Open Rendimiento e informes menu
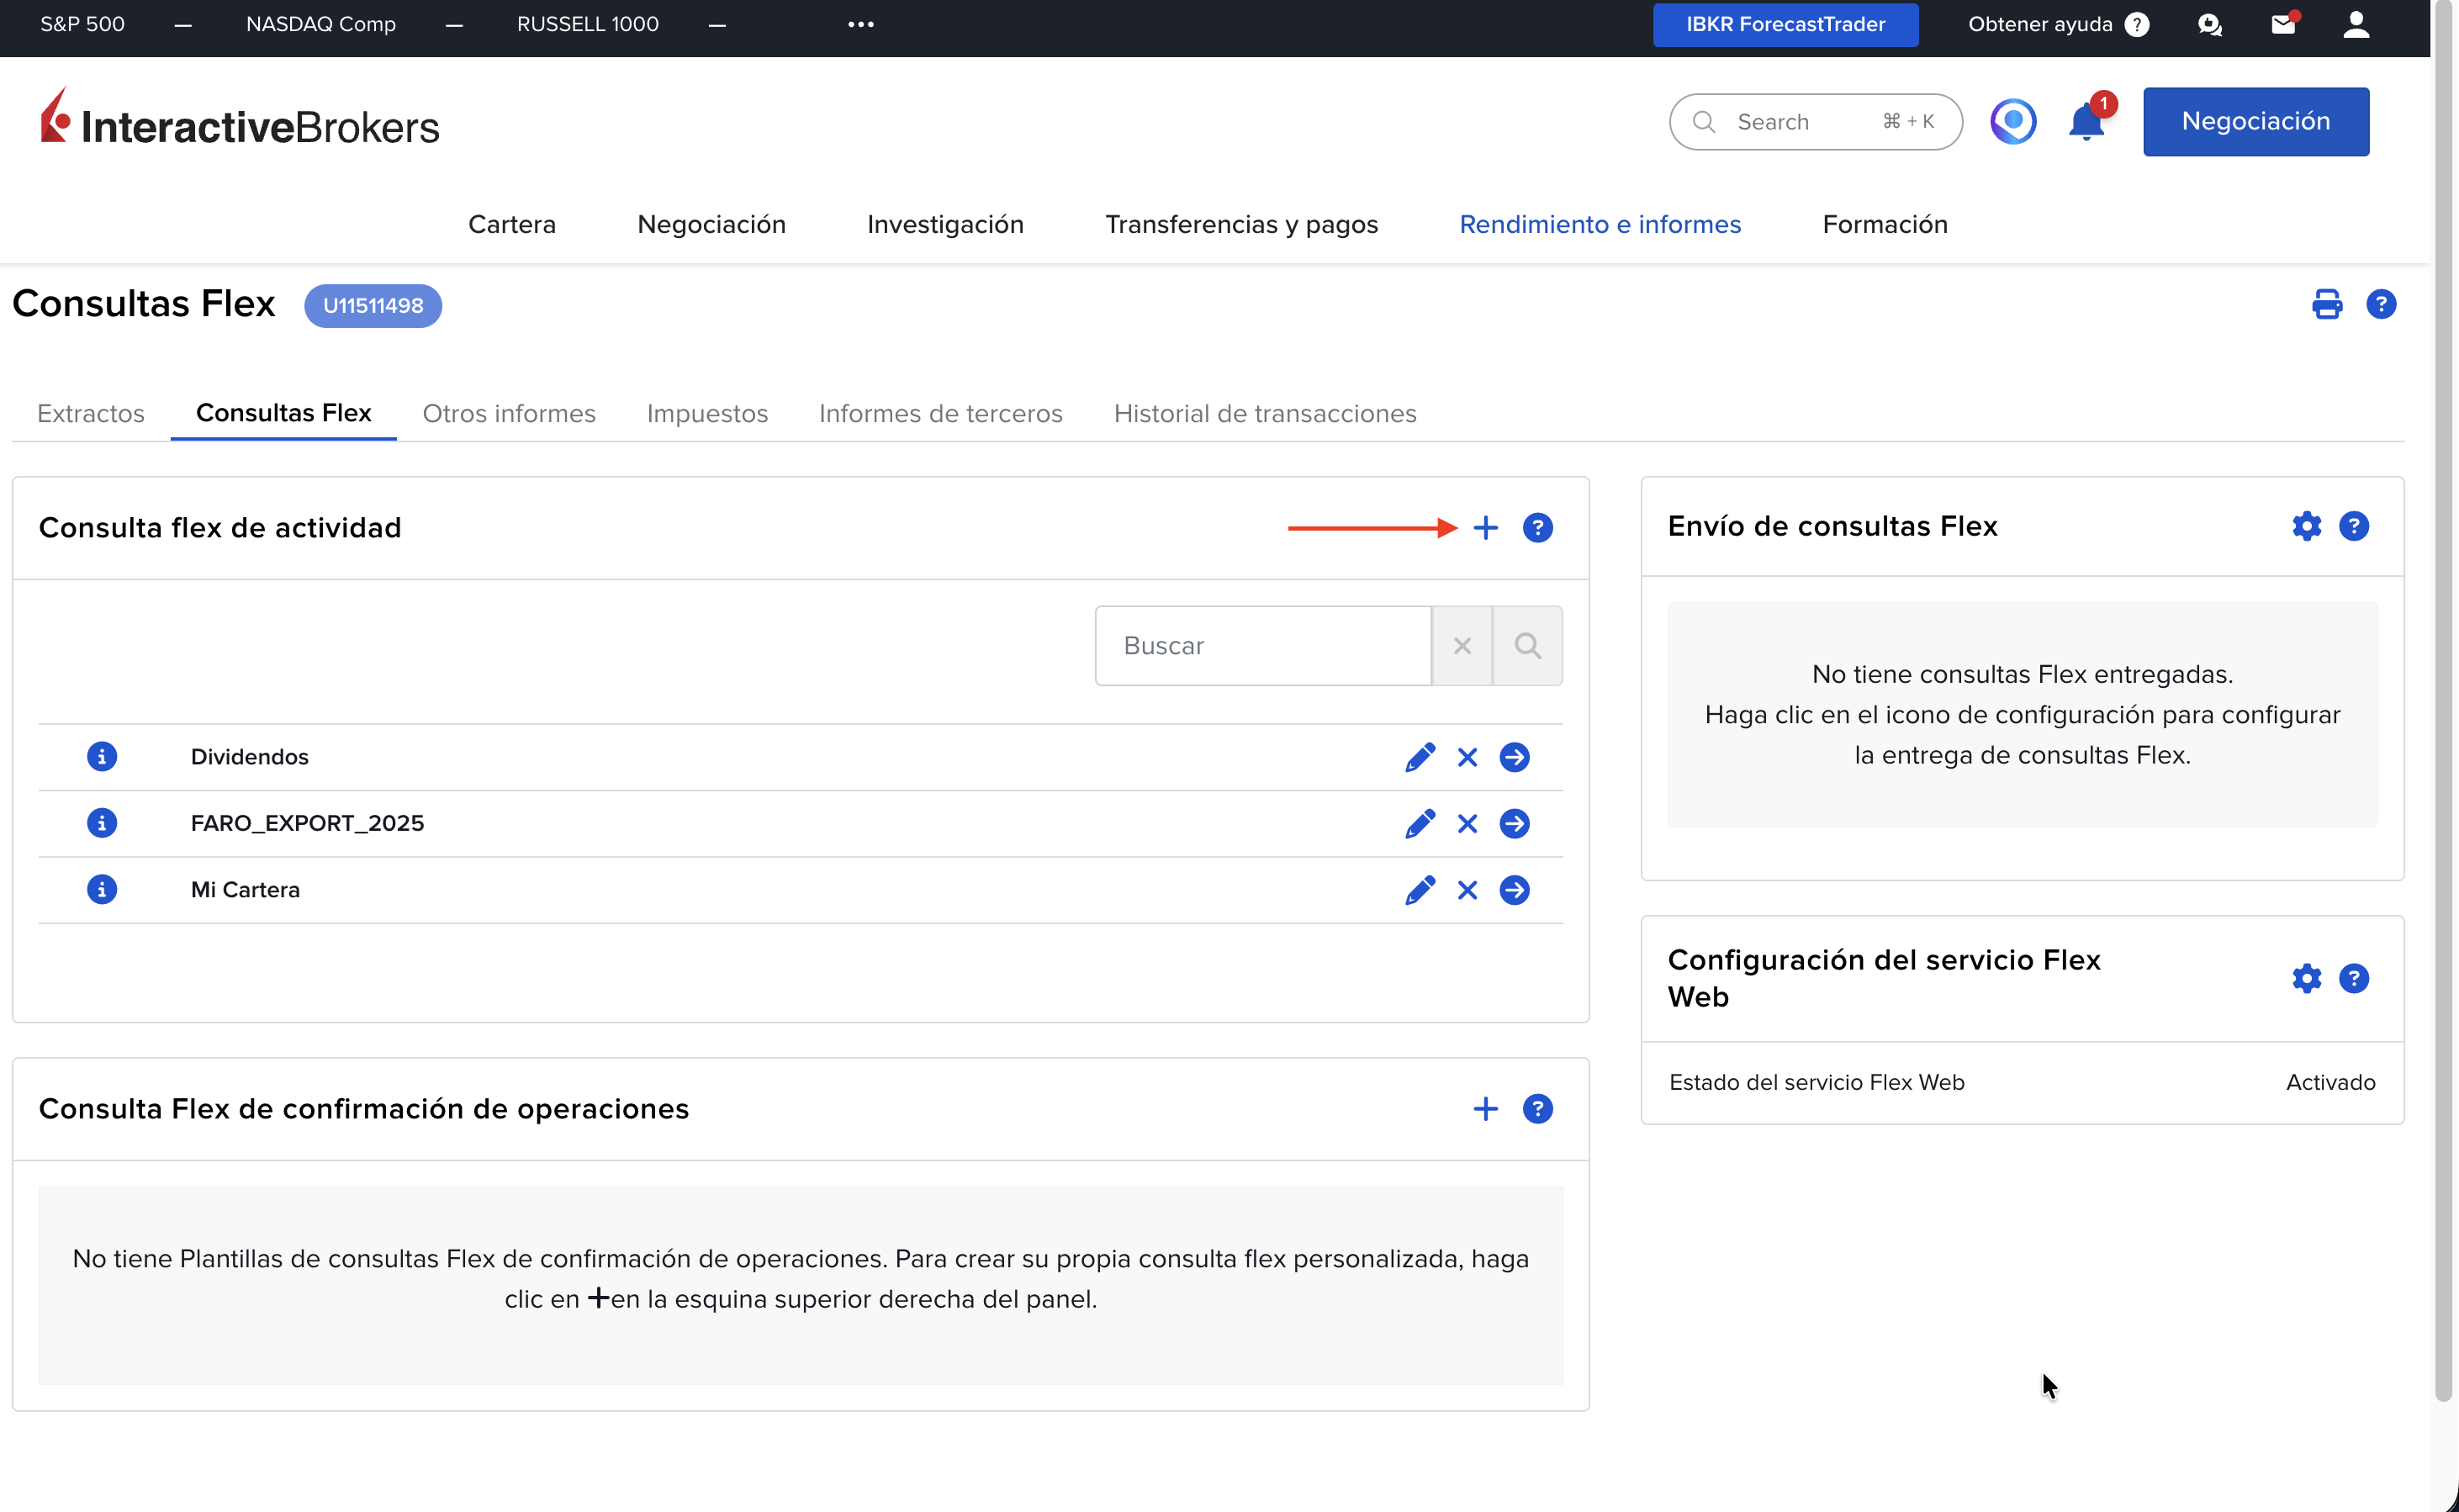Image resolution: width=2459 pixels, height=1512 pixels. tap(1600, 224)
